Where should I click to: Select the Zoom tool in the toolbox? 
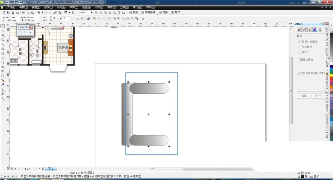pos(3,40)
